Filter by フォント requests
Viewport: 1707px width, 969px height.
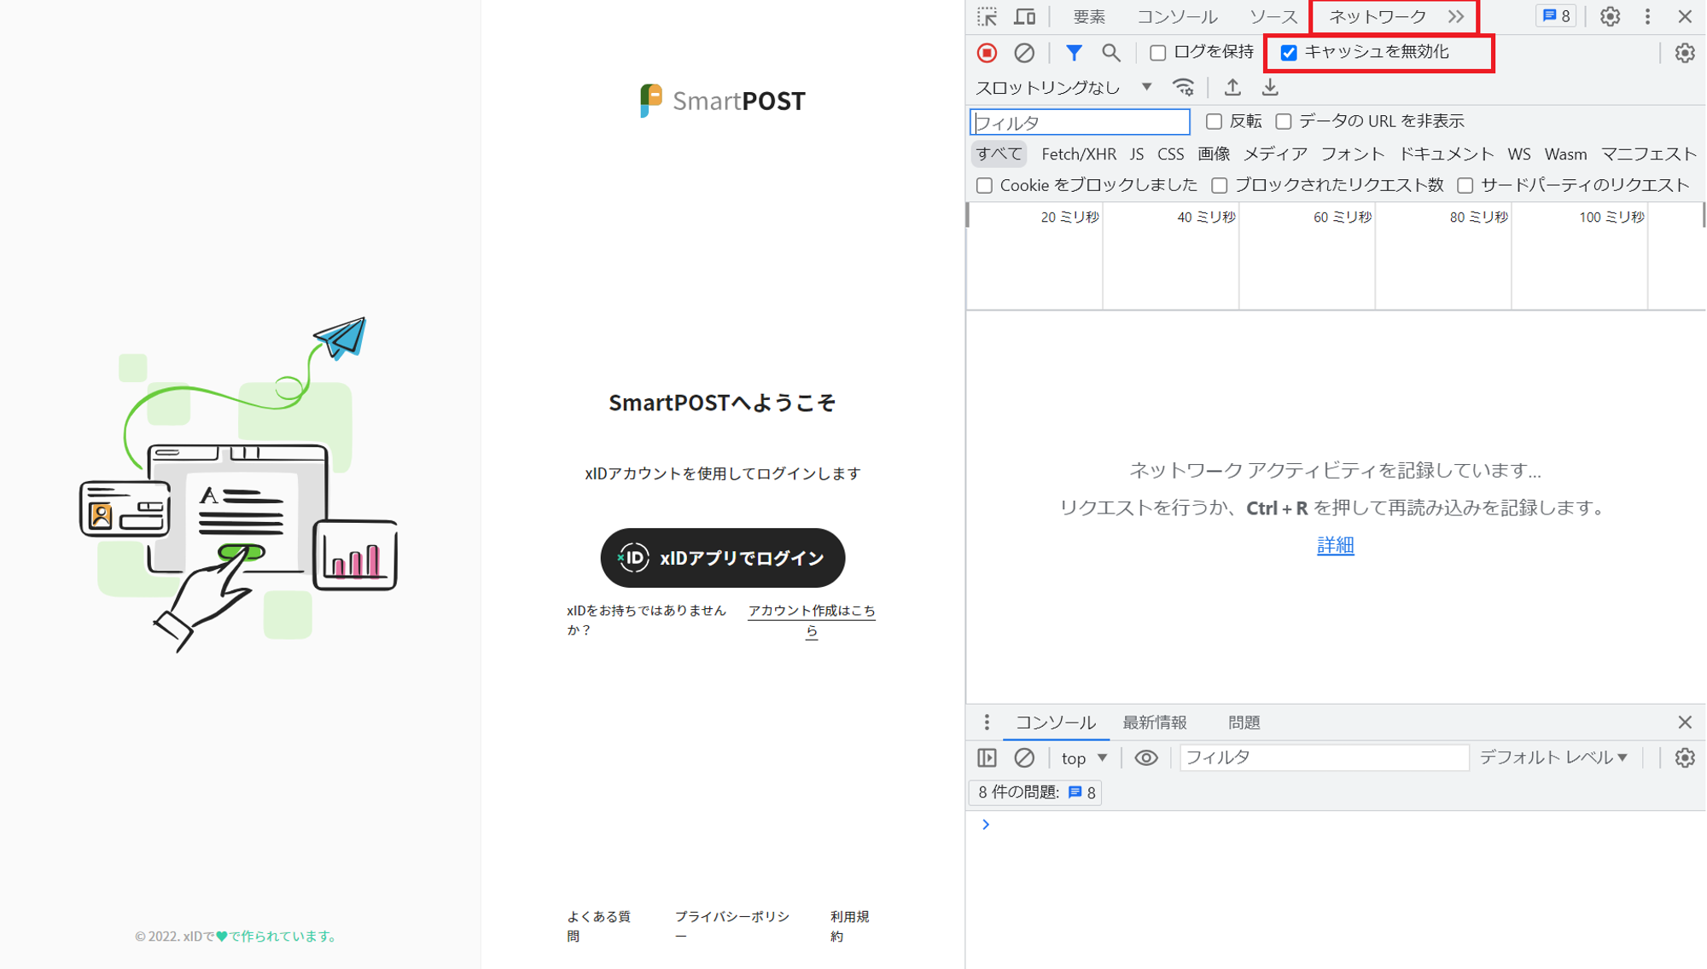pos(1352,154)
